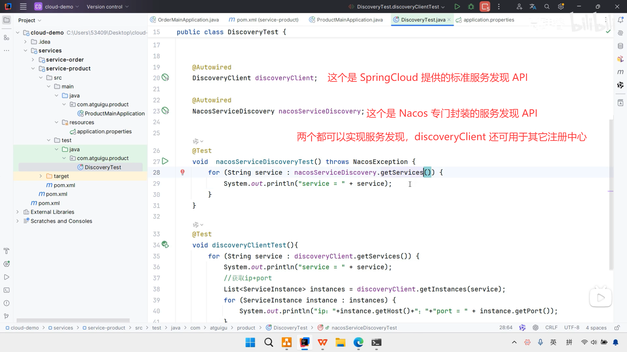Click the green Run button in toolbar
The height and width of the screenshot is (352, 627).
[457, 7]
